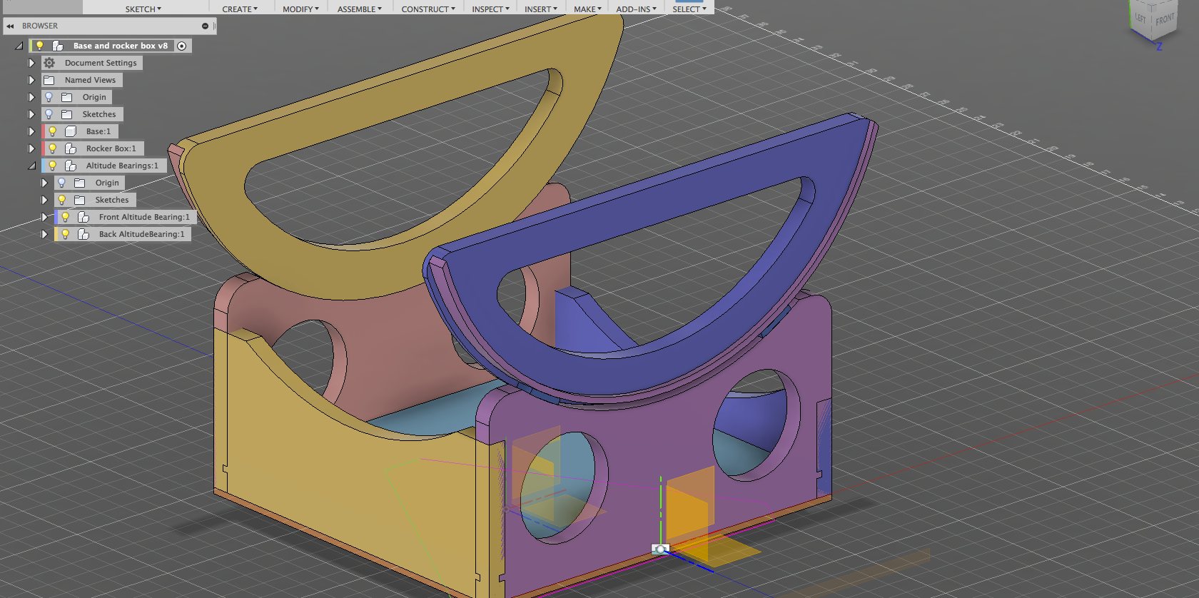
Task: Collapse the root Base and rocker box node
Action: pyautogui.click(x=19, y=46)
